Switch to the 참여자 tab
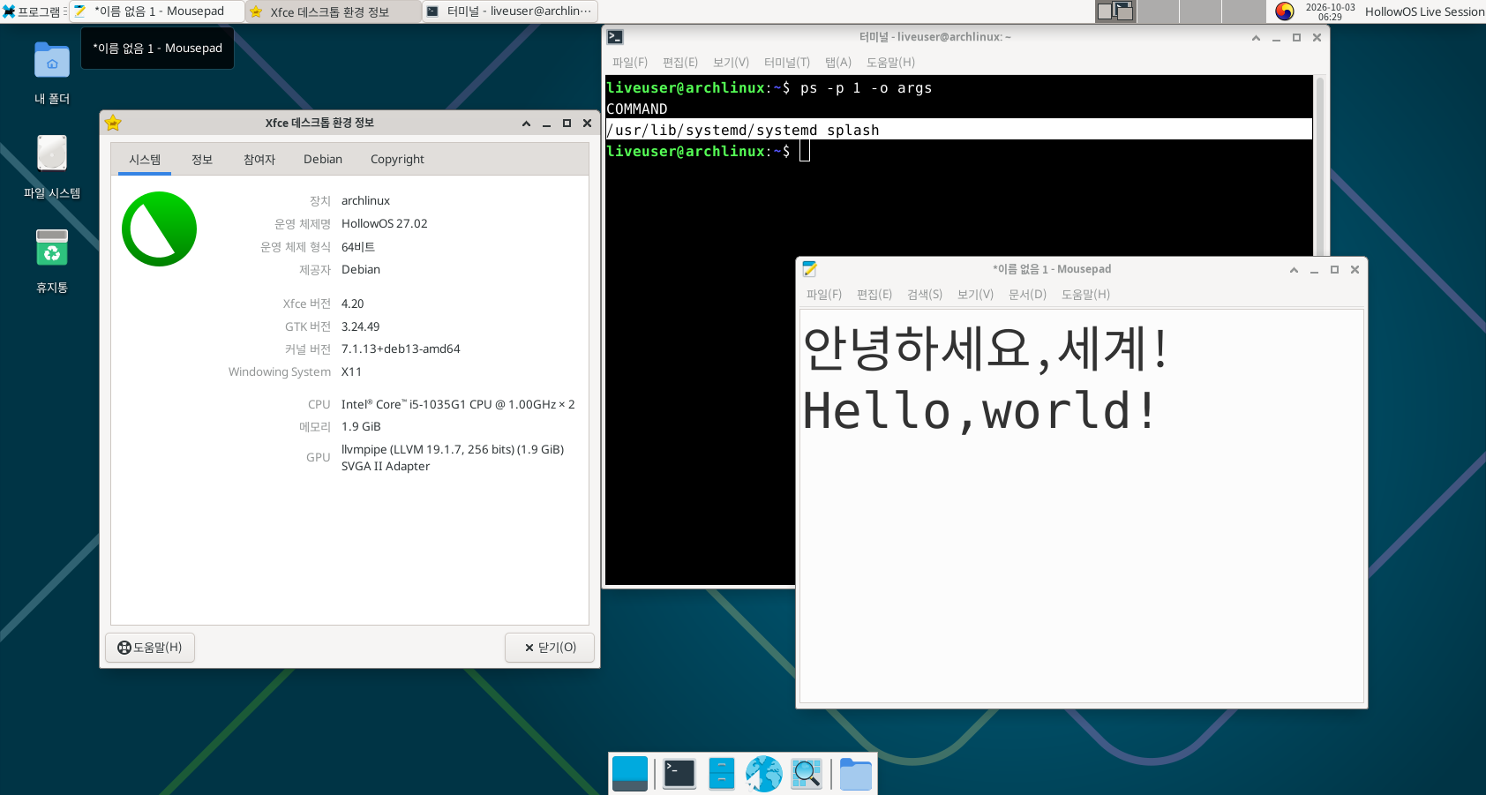This screenshot has height=795, width=1486. [x=259, y=160]
